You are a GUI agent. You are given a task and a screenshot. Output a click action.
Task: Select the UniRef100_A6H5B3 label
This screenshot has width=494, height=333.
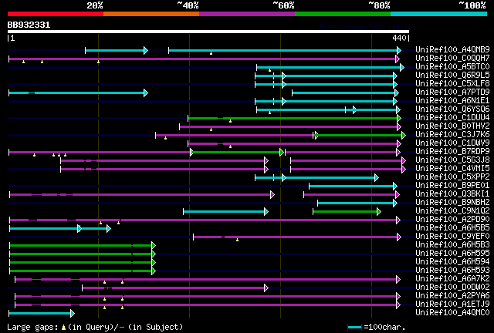(x=452, y=245)
